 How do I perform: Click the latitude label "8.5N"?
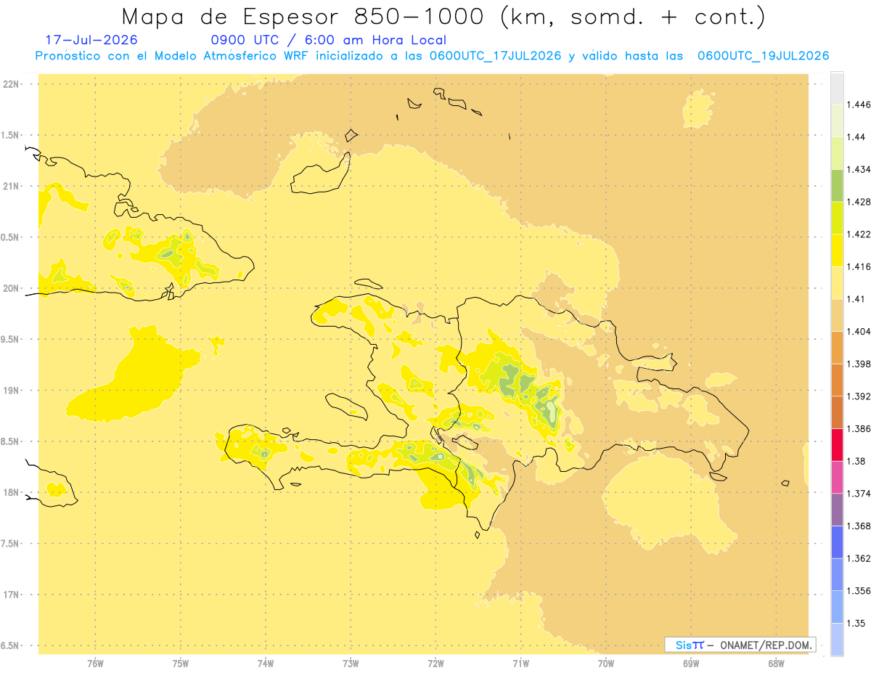click(x=11, y=441)
